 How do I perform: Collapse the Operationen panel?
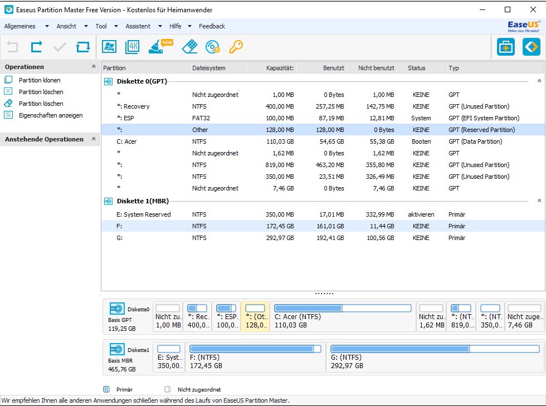click(94, 66)
